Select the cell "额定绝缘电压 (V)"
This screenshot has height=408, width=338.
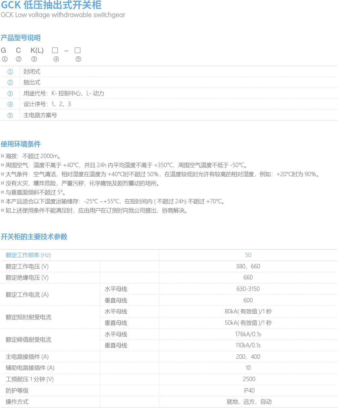click(x=27, y=277)
